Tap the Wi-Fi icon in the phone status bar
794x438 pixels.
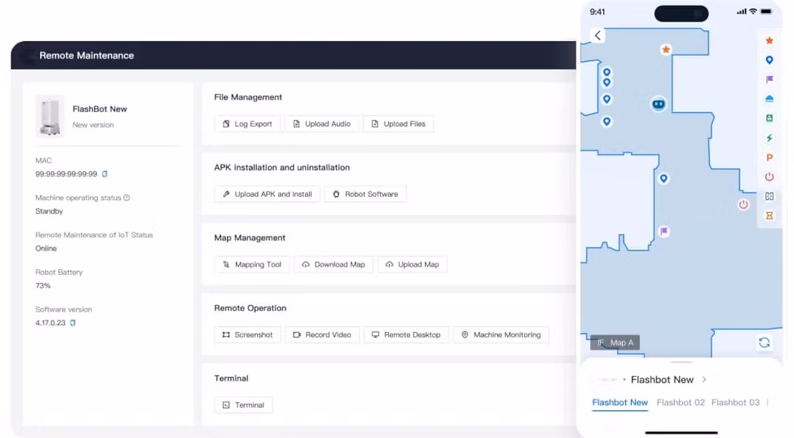click(x=753, y=12)
